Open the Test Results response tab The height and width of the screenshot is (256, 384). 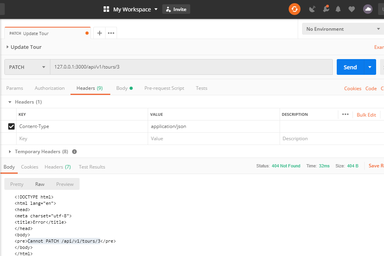coord(92,167)
